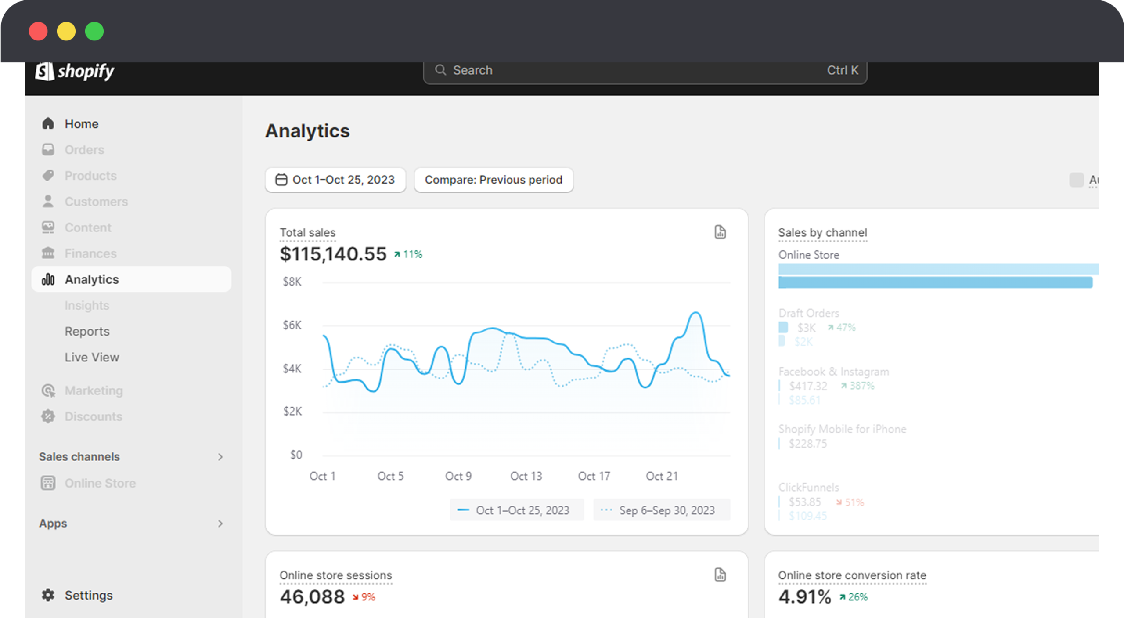Click the Shopify logo

(x=74, y=71)
